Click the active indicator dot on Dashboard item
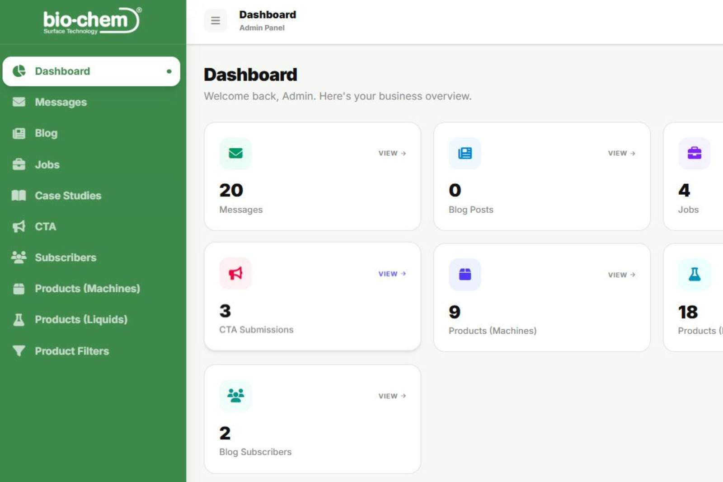Image resolution: width=723 pixels, height=482 pixels. 169,71
